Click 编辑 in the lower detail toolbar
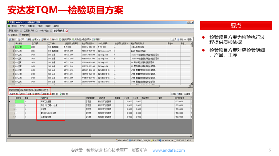279x156 pixels. [x=45, y=94]
